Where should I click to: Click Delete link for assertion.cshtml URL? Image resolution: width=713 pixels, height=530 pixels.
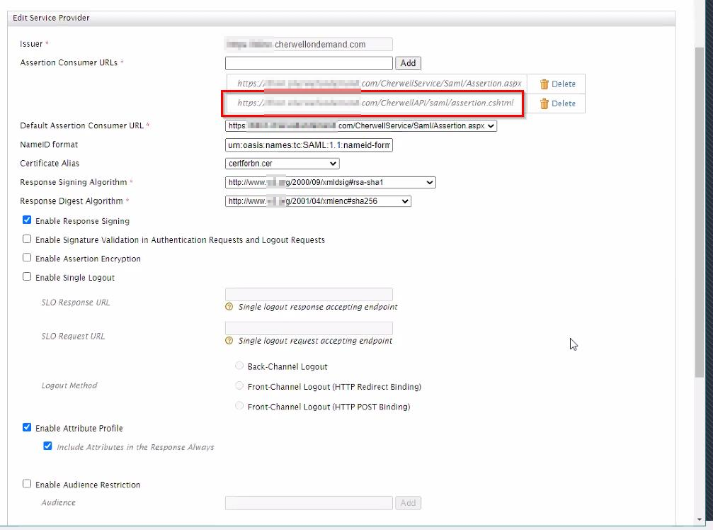[564, 103]
